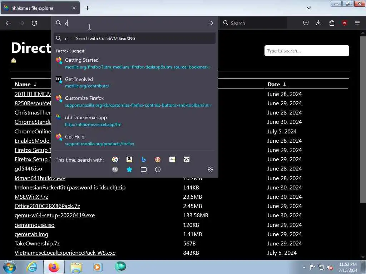Click the muted volume tray icon
This screenshot has height=274, width=366.
coord(330,267)
